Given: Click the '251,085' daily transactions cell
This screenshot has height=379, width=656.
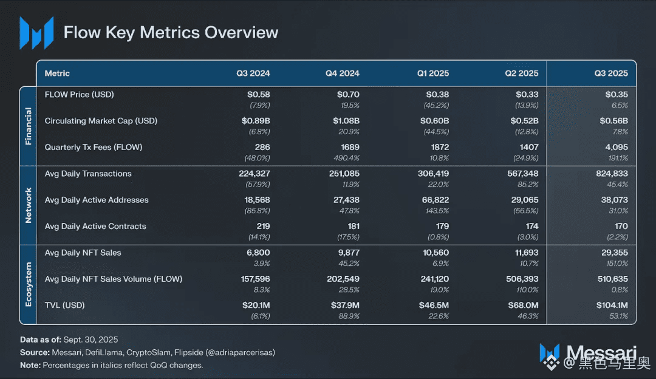Looking at the screenshot, I should tap(344, 174).
